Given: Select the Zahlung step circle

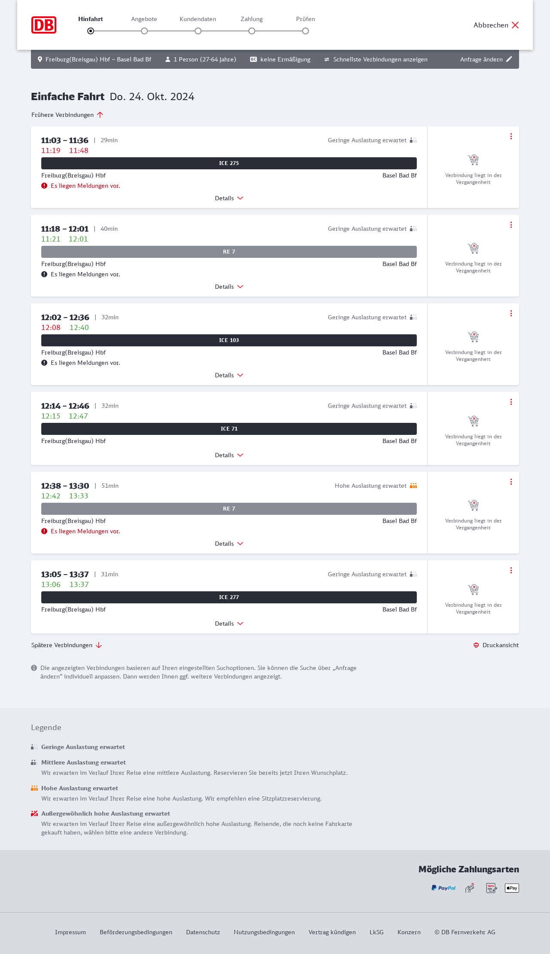Looking at the screenshot, I should click(252, 31).
